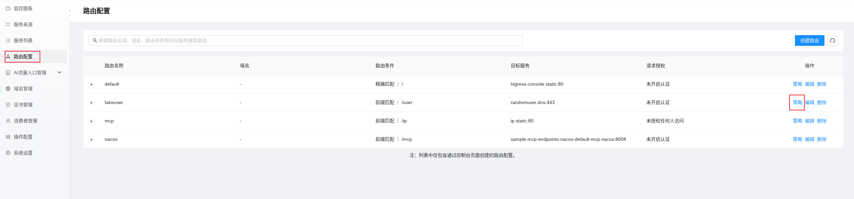The image size is (854, 199).
Task: Click the refresh icon beside 创建路由
Action: click(x=832, y=40)
